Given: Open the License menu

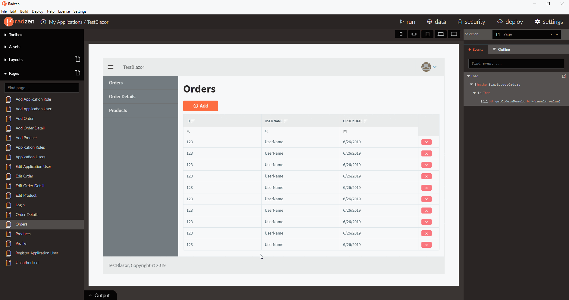Looking at the screenshot, I should pos(64,11).
